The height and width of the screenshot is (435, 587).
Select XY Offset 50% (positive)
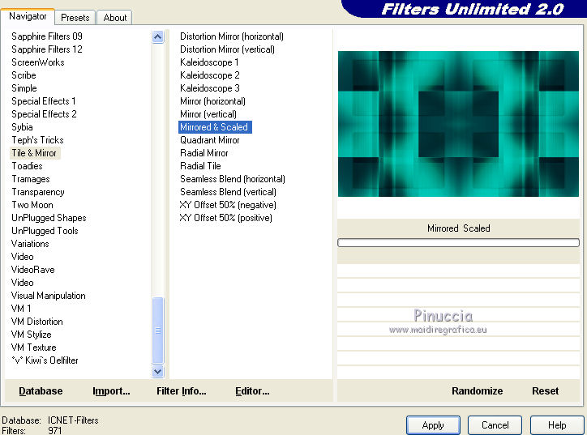[225, 218]
